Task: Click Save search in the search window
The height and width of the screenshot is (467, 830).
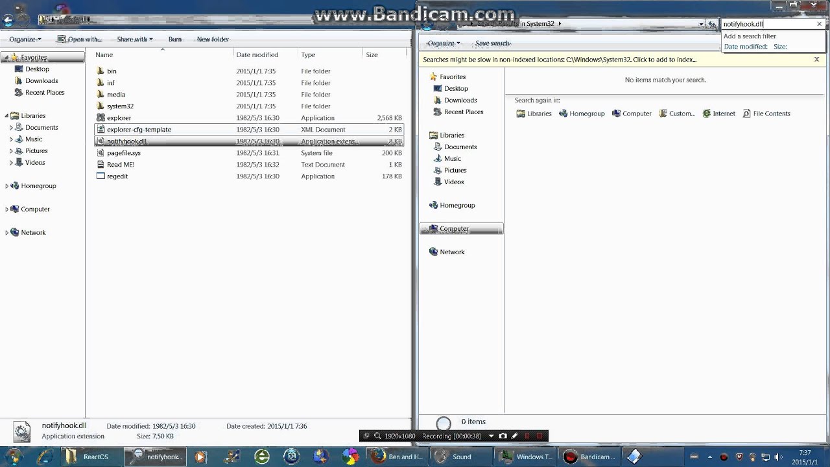Action: pyautogui.click(x=493, y=43)
